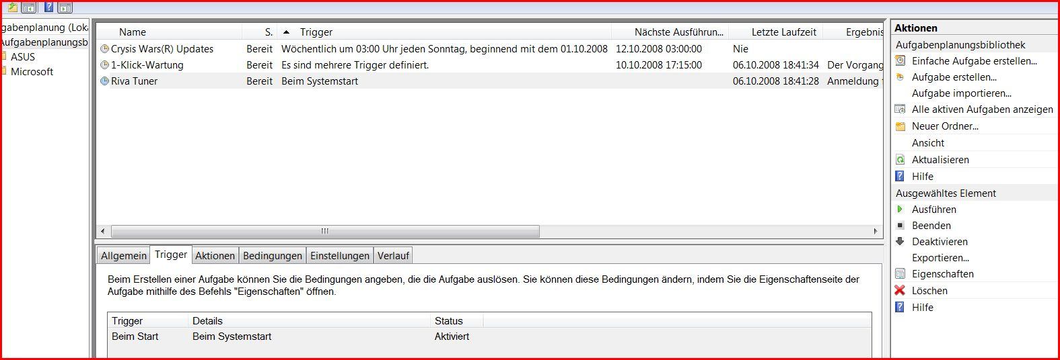Click the Neuer Ordner folder icon
1060x360 pixels.
click(x=900, y=126)
